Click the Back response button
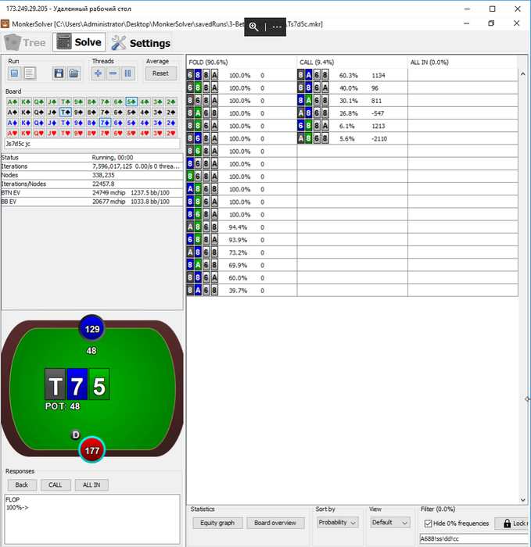The width and height of the screenshot is (531, 547). coord(22,485)
